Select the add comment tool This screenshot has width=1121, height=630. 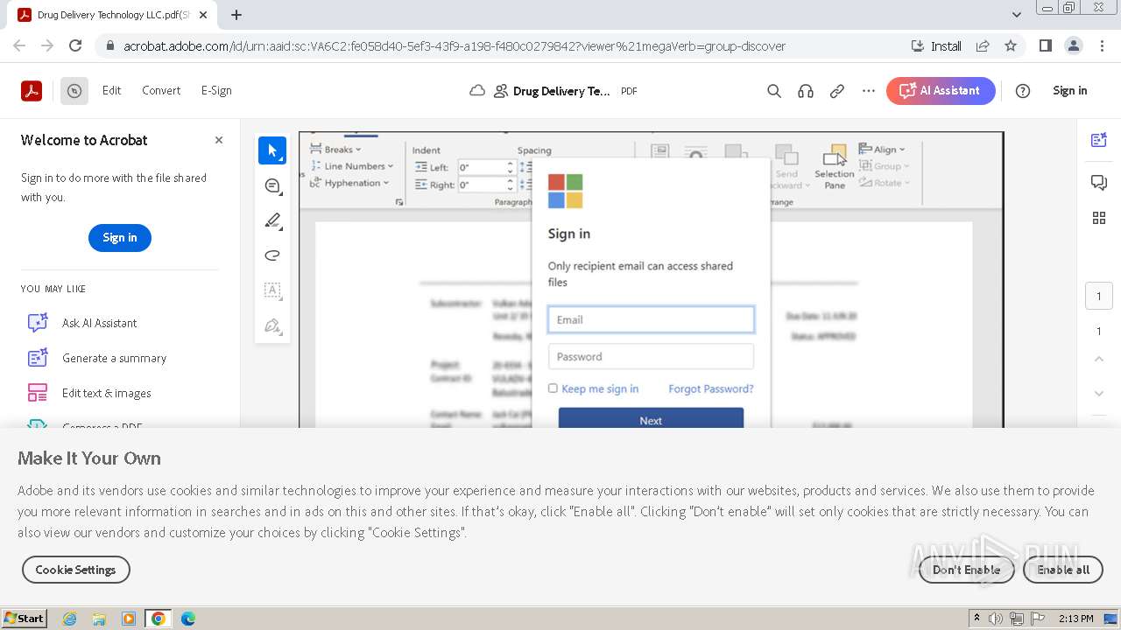(x=272, y=185)
